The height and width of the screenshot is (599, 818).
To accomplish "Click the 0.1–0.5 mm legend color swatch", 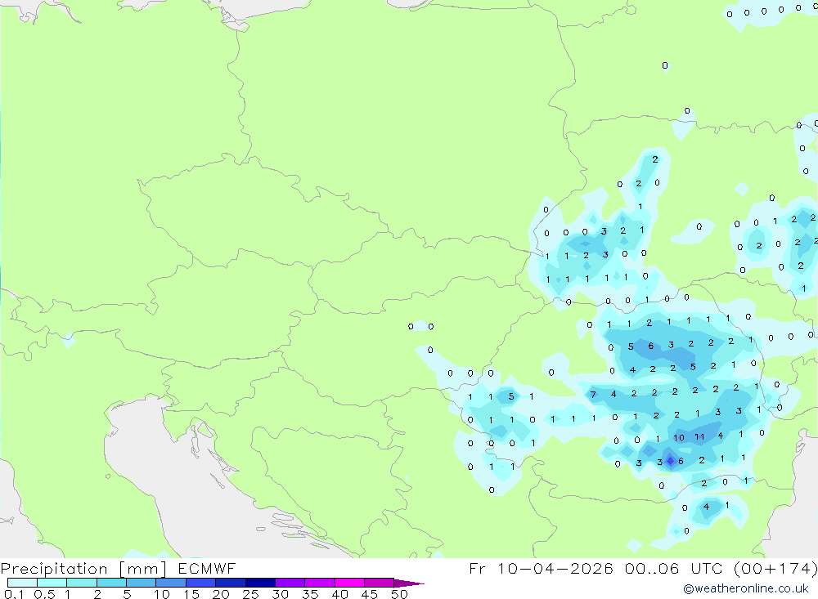I will pyautogui.click(x=22, y=583).
